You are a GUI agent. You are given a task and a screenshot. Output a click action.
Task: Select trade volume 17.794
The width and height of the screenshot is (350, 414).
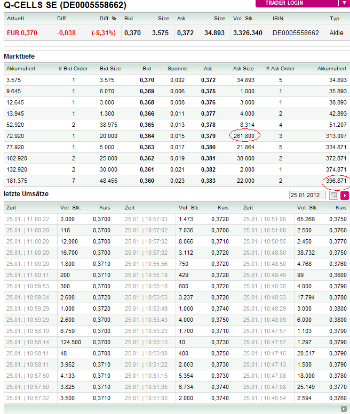(306, 297)
